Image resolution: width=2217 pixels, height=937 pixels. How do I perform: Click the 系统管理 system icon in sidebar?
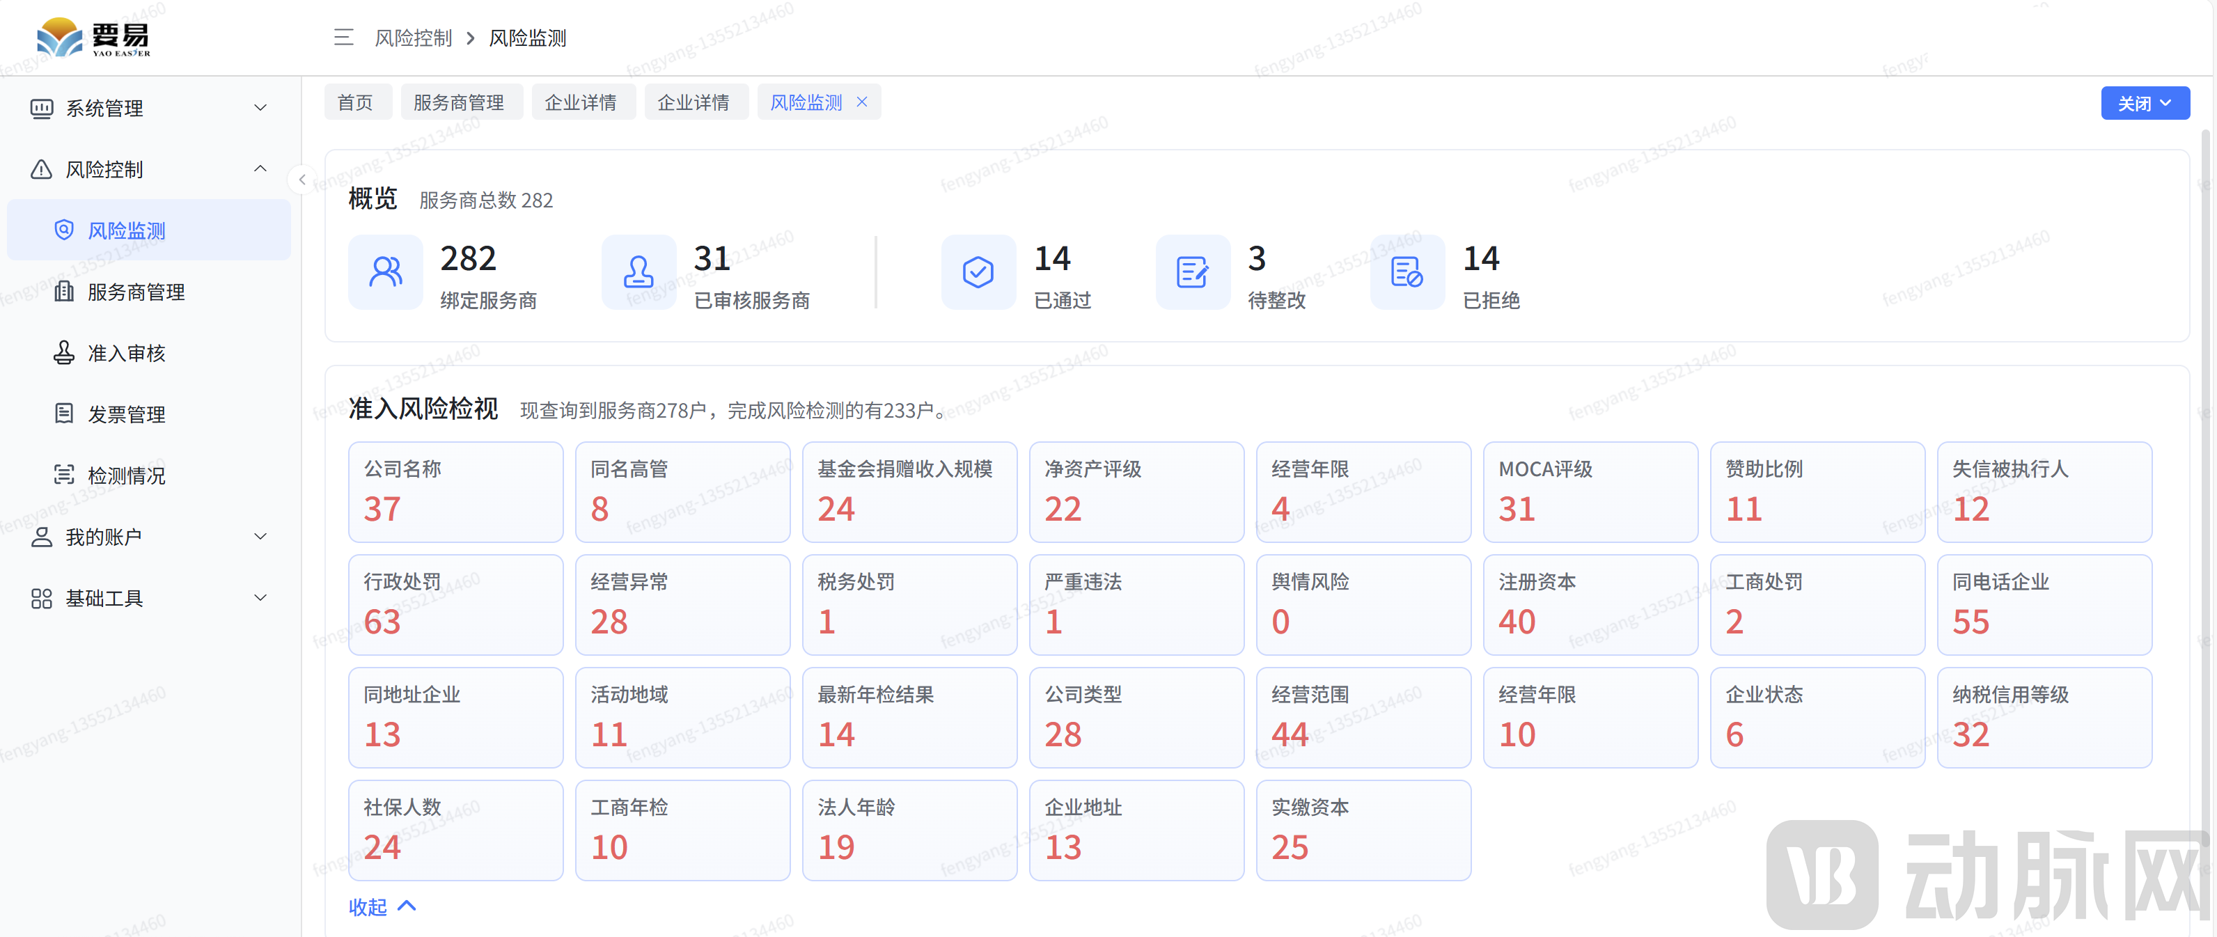click(40, 107)
